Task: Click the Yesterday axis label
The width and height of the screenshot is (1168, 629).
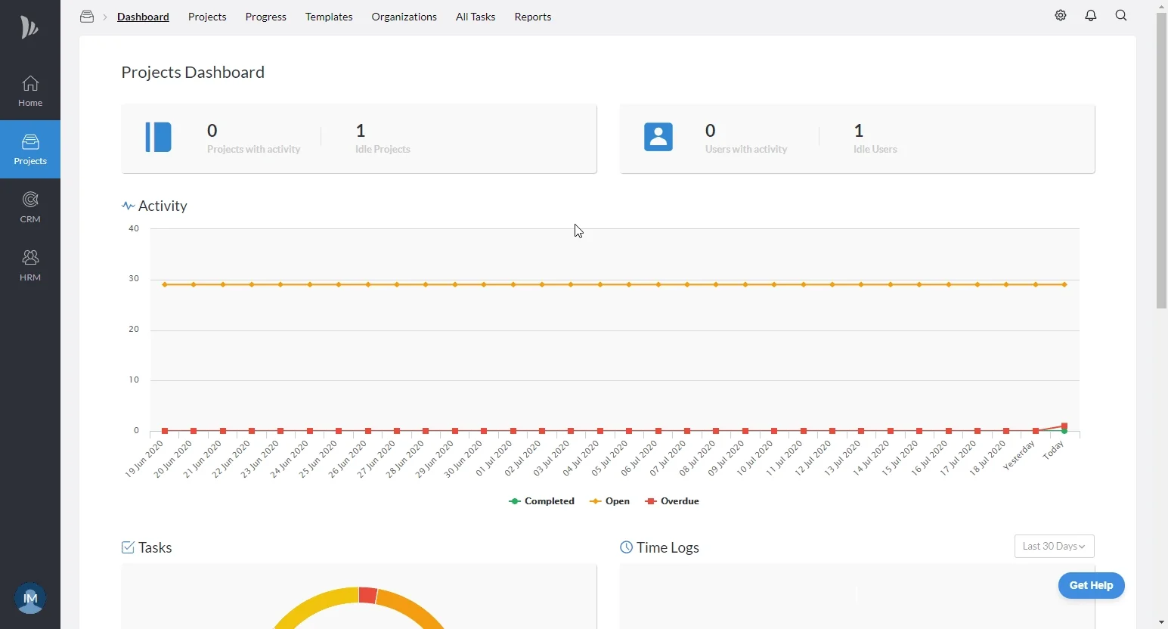Action: tap(1019, 456)
